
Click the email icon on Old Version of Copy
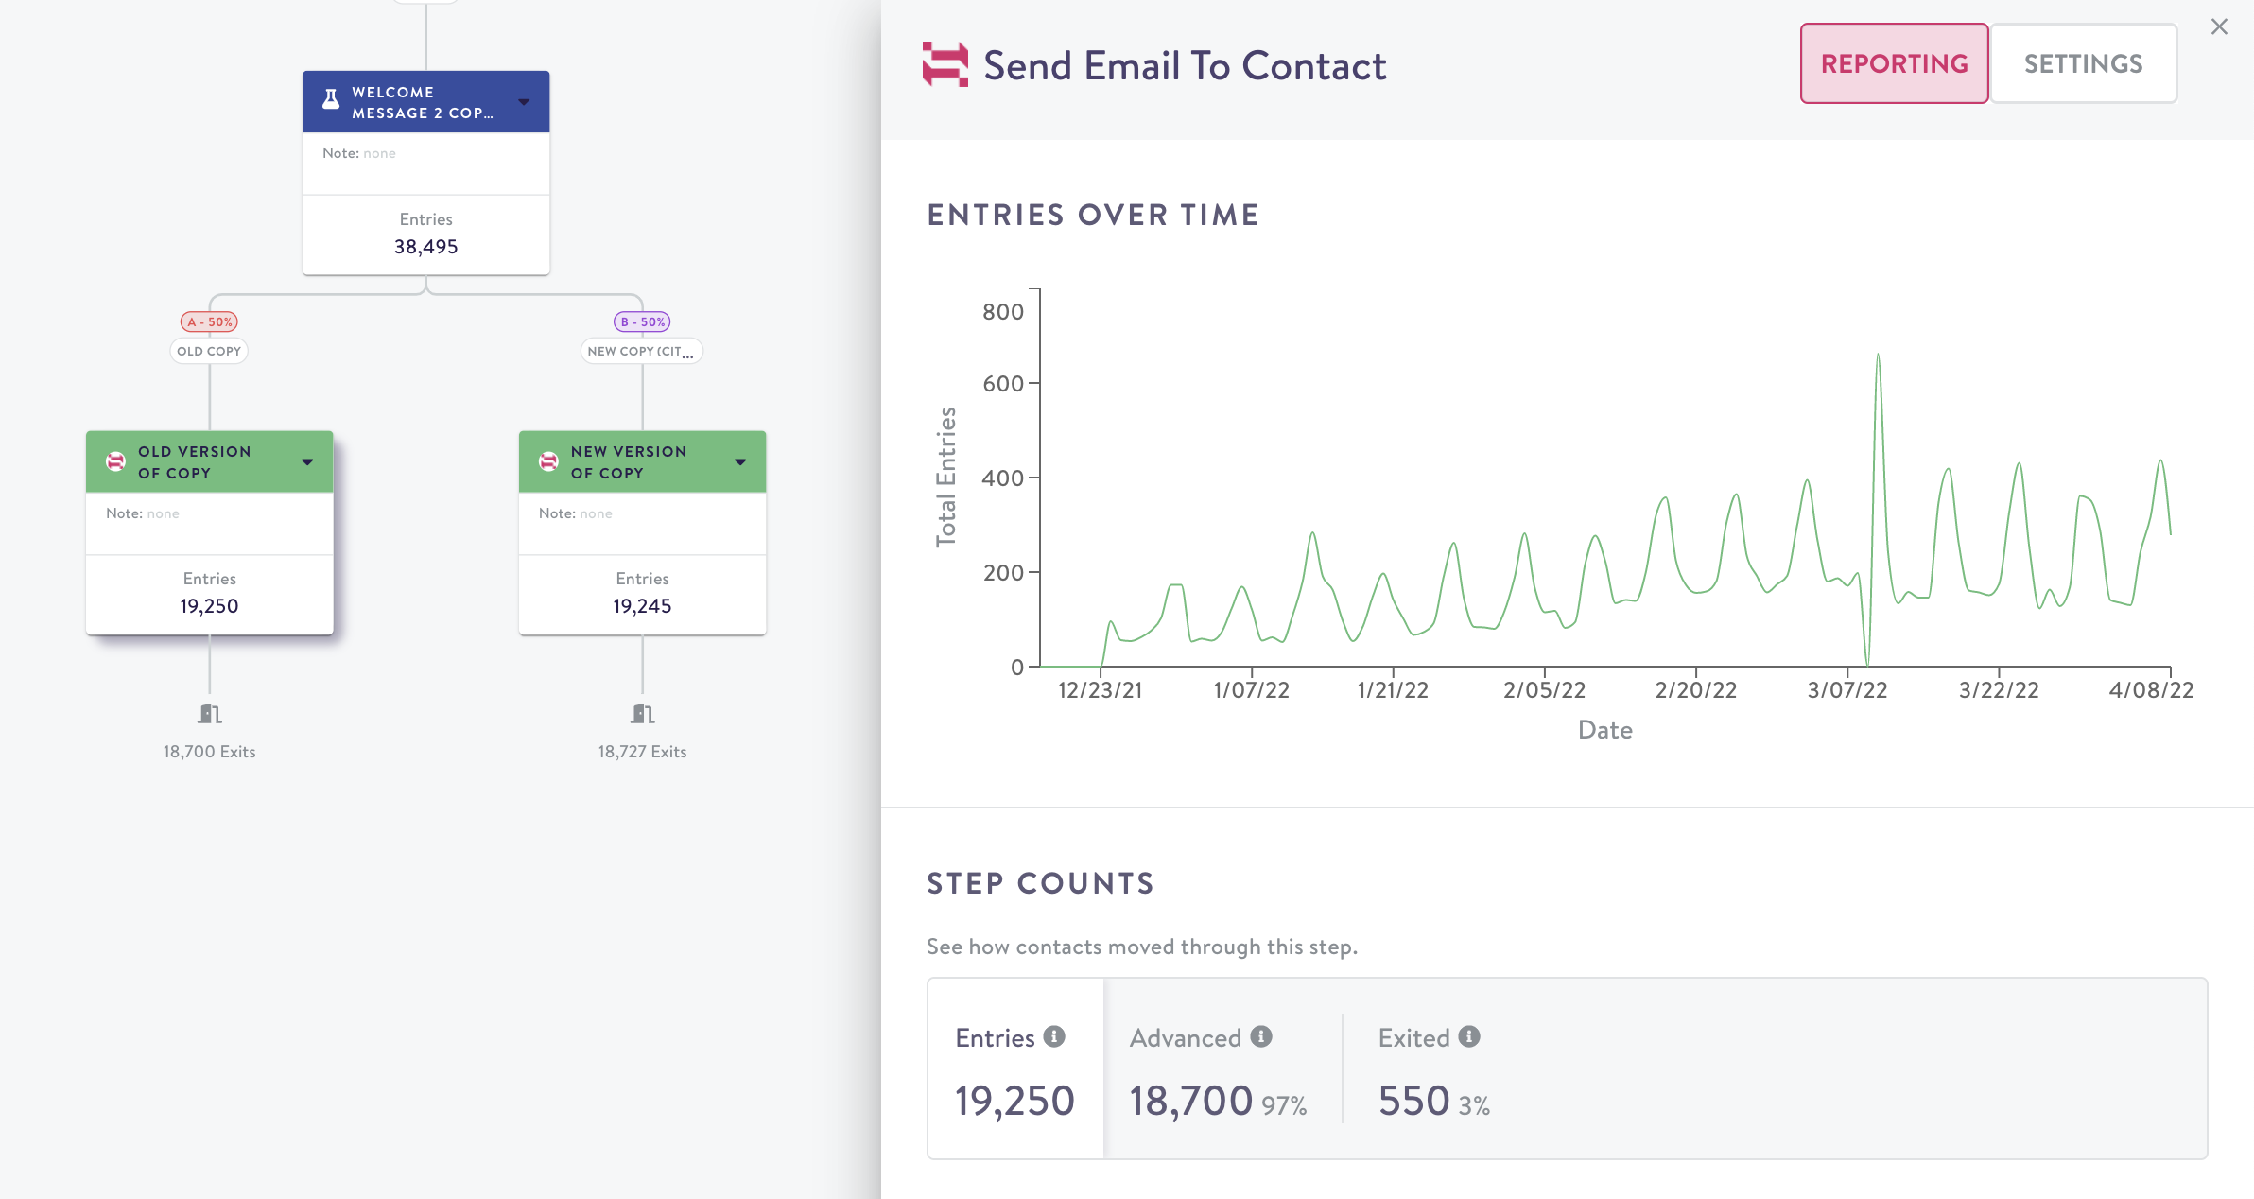(x=115, y=461)
